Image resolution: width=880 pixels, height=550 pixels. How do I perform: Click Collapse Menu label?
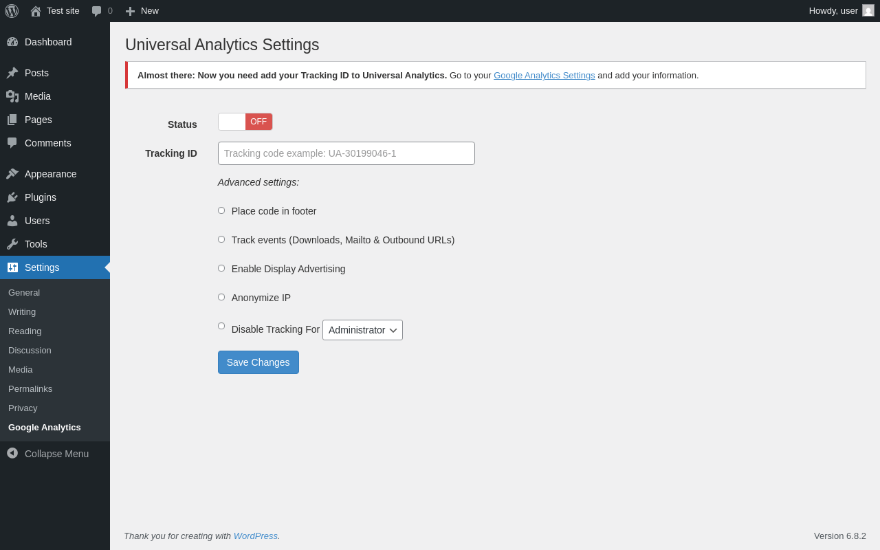[x=56, y=454]
